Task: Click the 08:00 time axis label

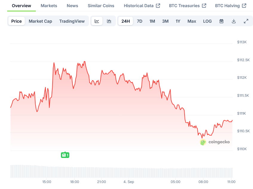Action: point(203,182)
